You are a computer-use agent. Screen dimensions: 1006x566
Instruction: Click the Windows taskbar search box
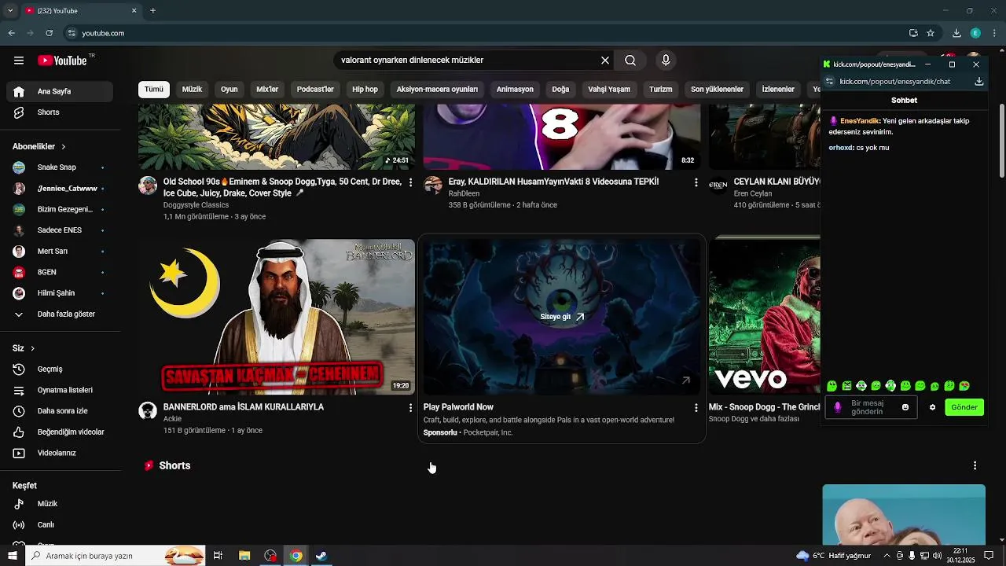point(115,556)
